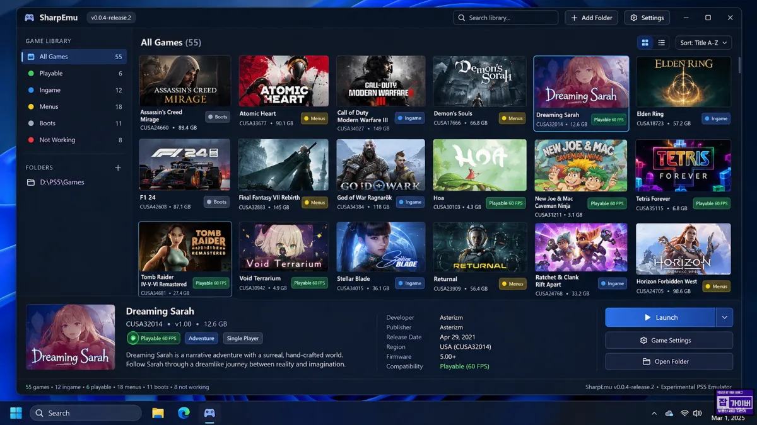Click the green Playable status dot in details
Screen dimensions: 757x425
[x=132, y=338]
